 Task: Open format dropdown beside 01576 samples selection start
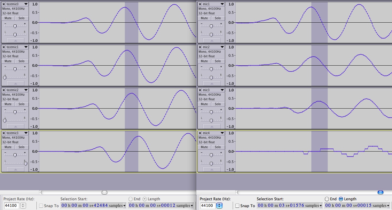pos(321,206)
